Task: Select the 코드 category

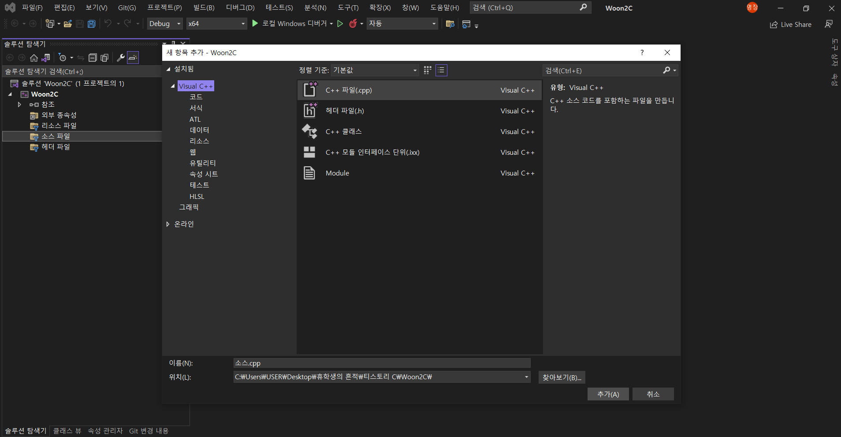Action: (x=196, y=97)
